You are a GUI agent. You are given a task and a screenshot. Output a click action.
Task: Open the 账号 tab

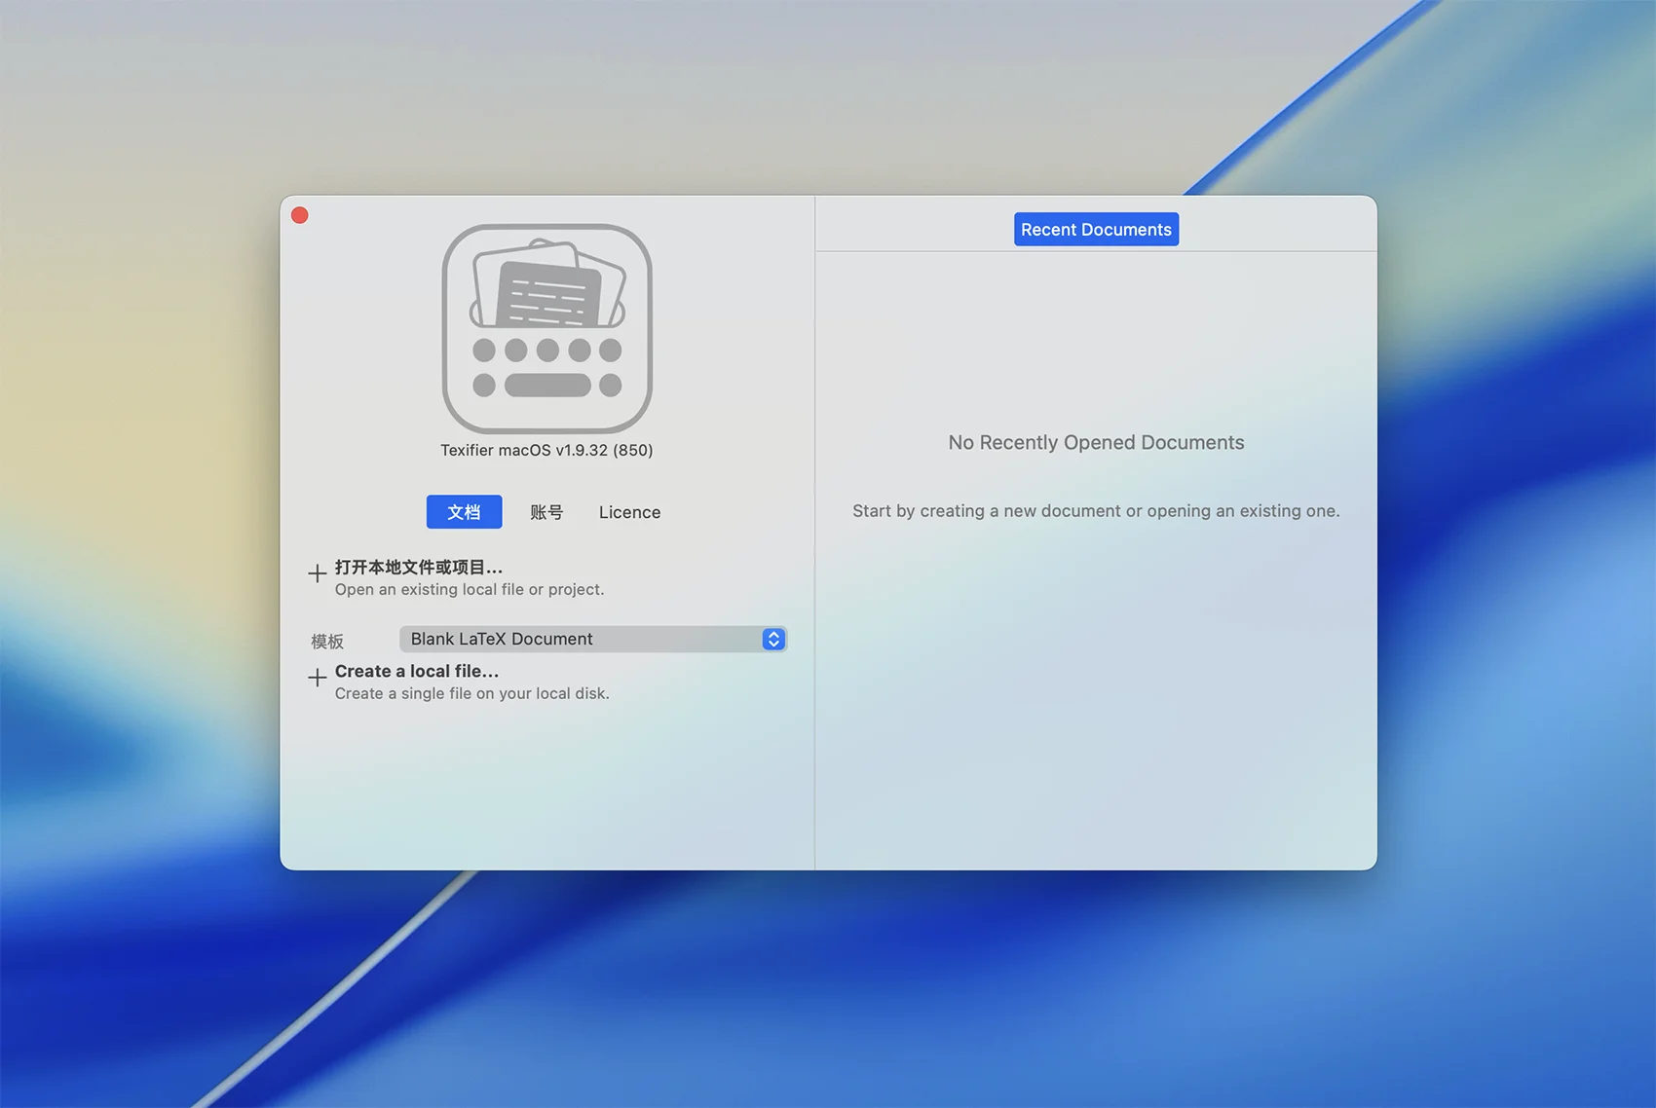pos(546,512)
